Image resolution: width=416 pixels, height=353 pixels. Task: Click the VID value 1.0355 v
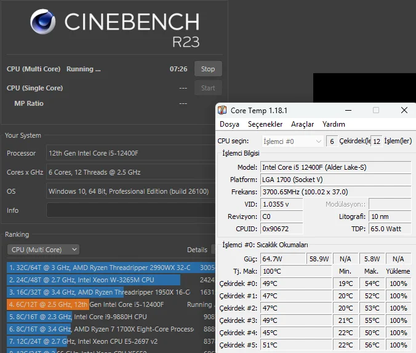pos(281,204)
